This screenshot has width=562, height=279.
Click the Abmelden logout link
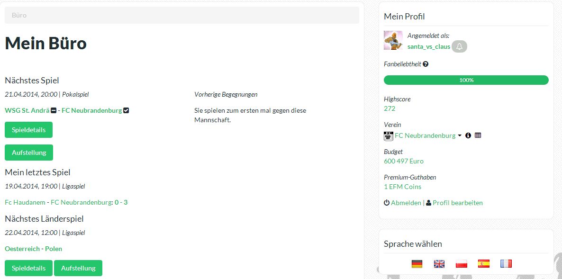402,203
